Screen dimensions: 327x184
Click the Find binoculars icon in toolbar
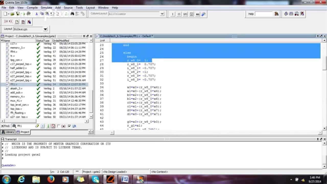[72, 14]
